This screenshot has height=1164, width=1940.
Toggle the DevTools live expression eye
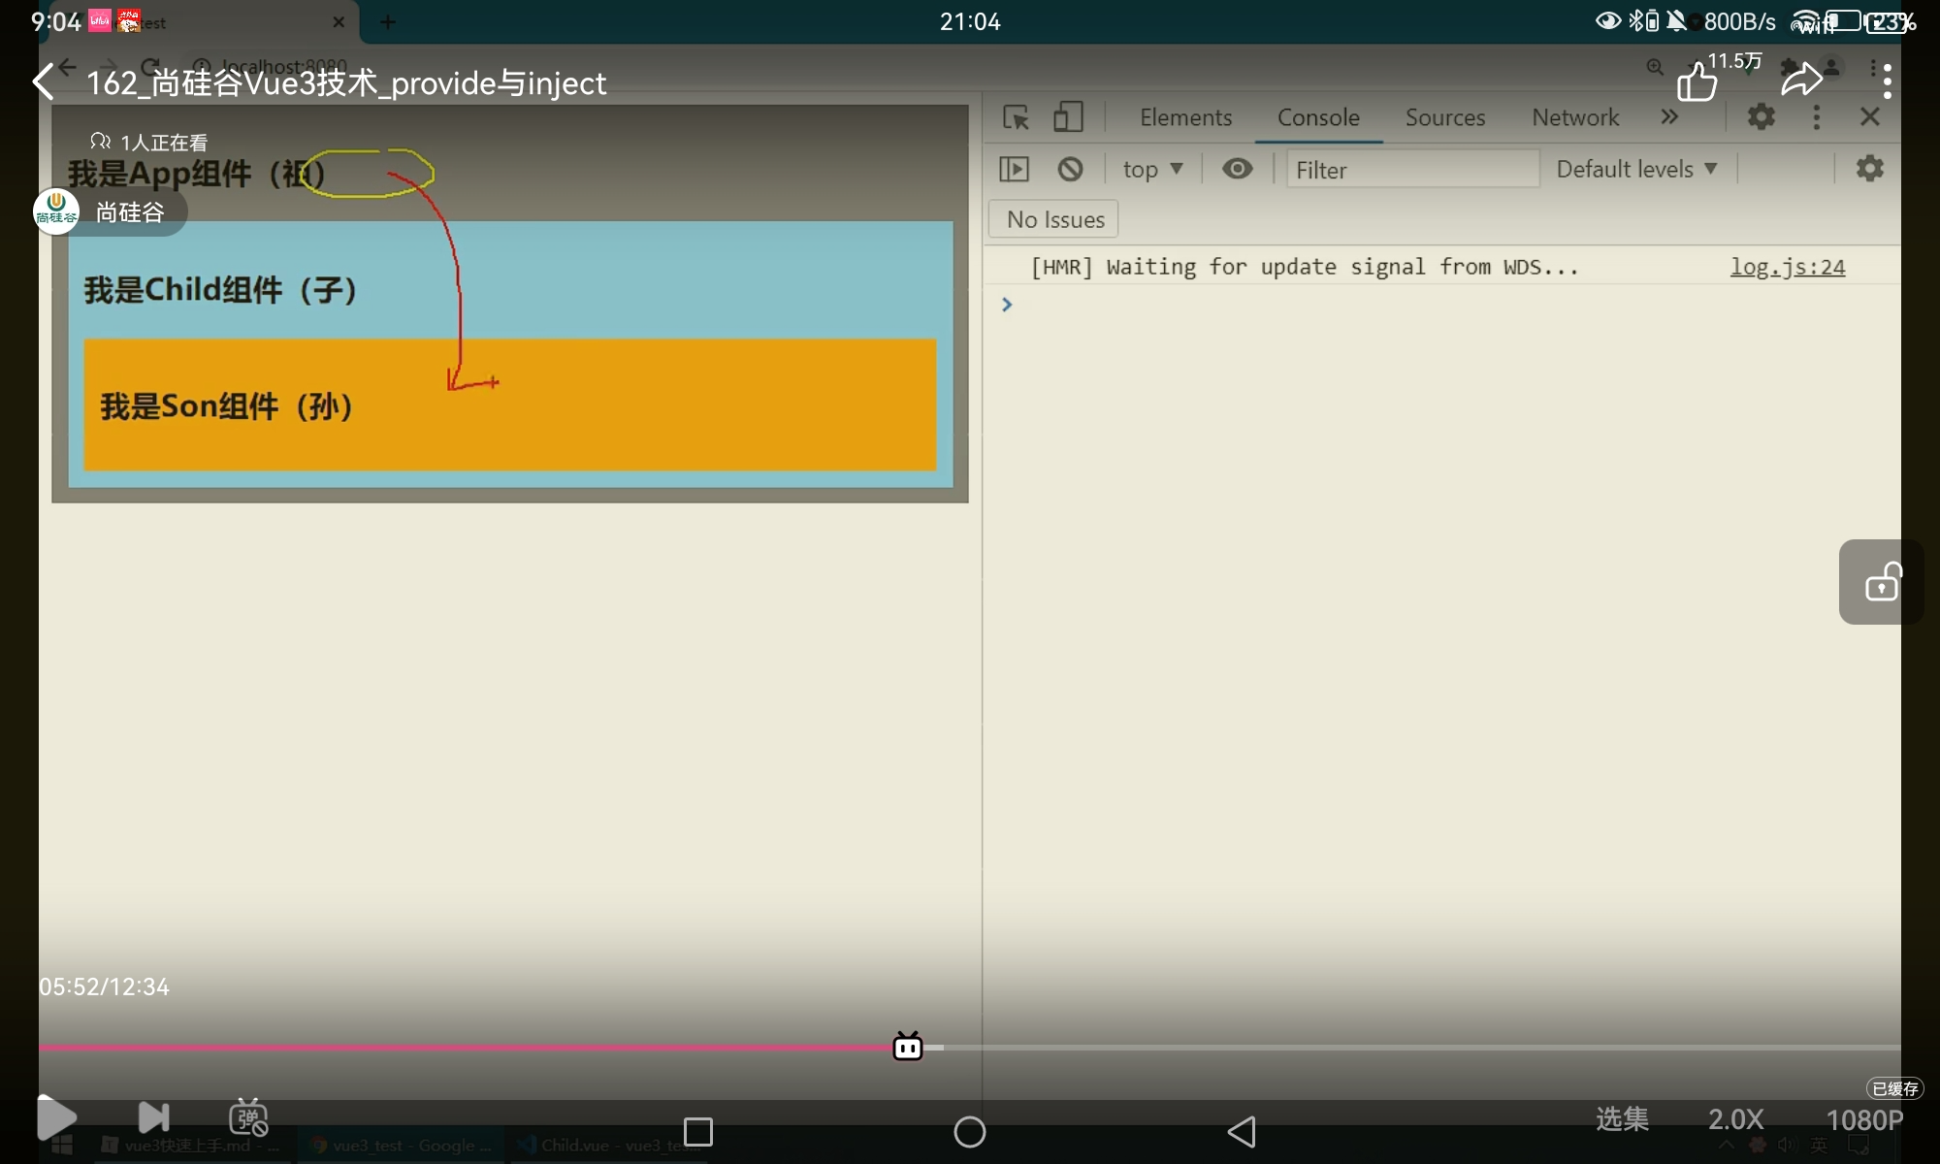tap(1237, 169)
